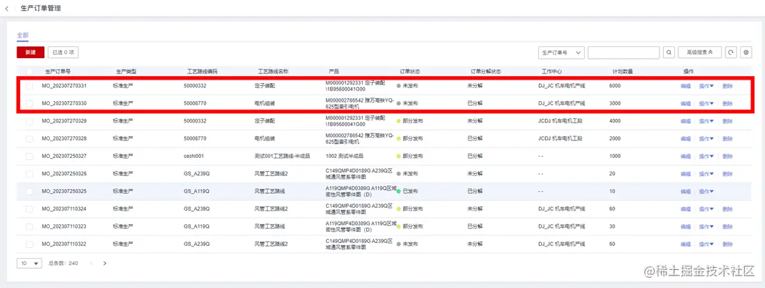Open the 生产订单号 search field dropdown
Screen dimensions: 765x288
(561, 52)
